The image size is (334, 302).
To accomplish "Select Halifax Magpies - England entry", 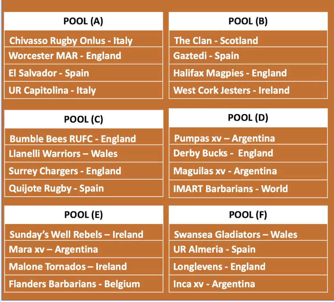I will pyautogui.click(x=248, y=73).
